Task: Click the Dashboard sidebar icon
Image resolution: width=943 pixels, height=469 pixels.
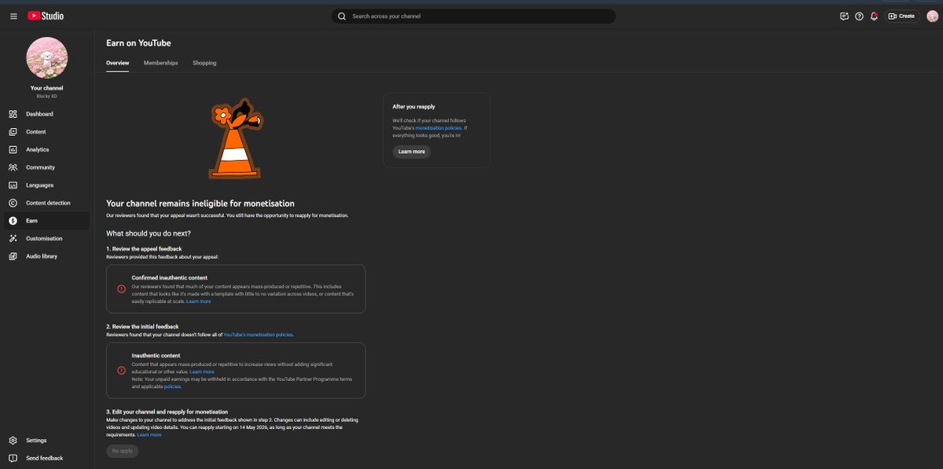Action: click(13, 114)
